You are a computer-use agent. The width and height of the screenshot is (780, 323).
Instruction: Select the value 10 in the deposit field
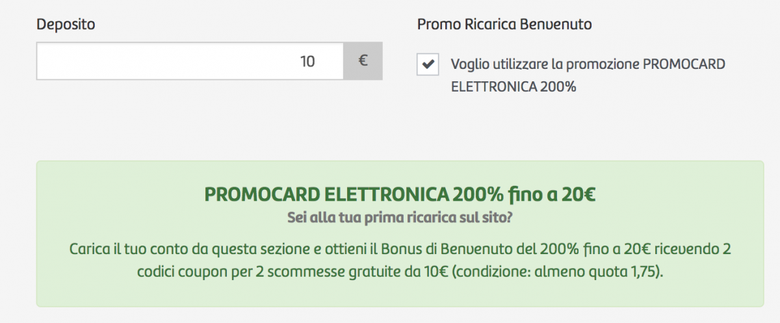(307, 62)
